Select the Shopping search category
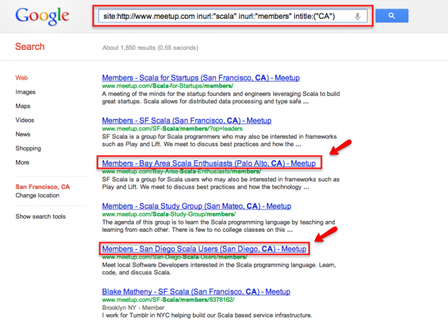The width and height of the screenshot is (448, 330). (x=28, y=149)
